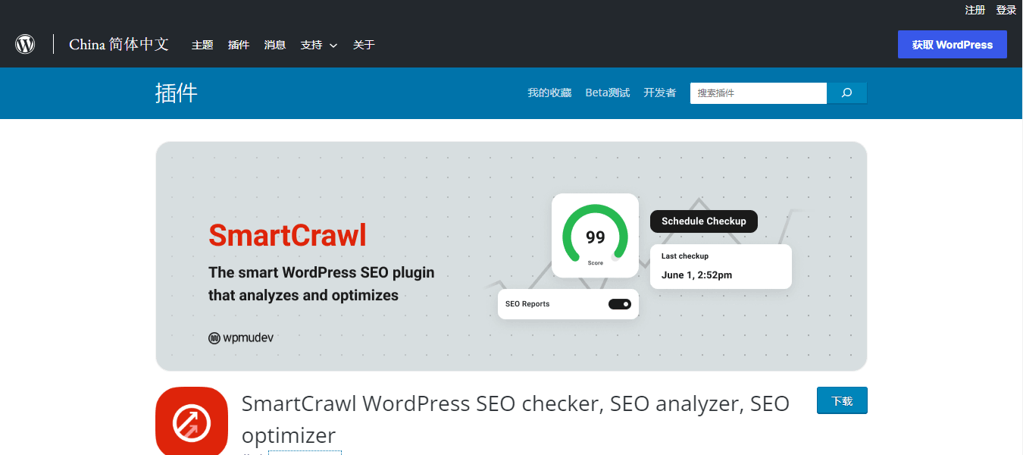This screenshot has height=455, width=1023.
Task: Click the WordPress logo in the header
Action: click(x=25, y=44)
